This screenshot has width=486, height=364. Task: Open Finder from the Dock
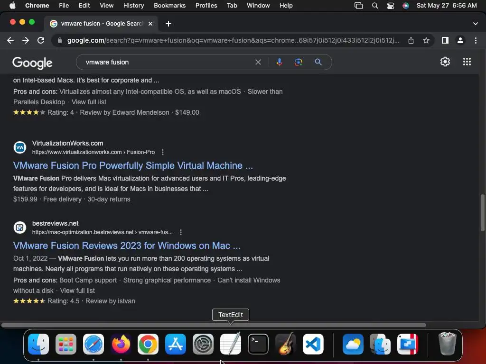[x=38, y=344]
